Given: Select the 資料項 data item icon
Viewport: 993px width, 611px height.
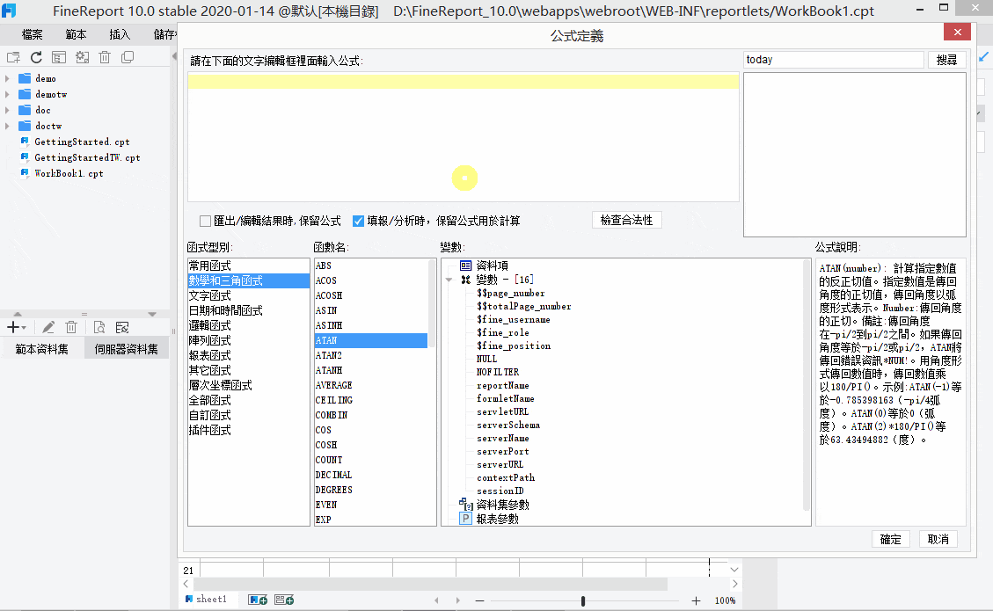Looking at the screenshot, I should (x=466, y=265).
